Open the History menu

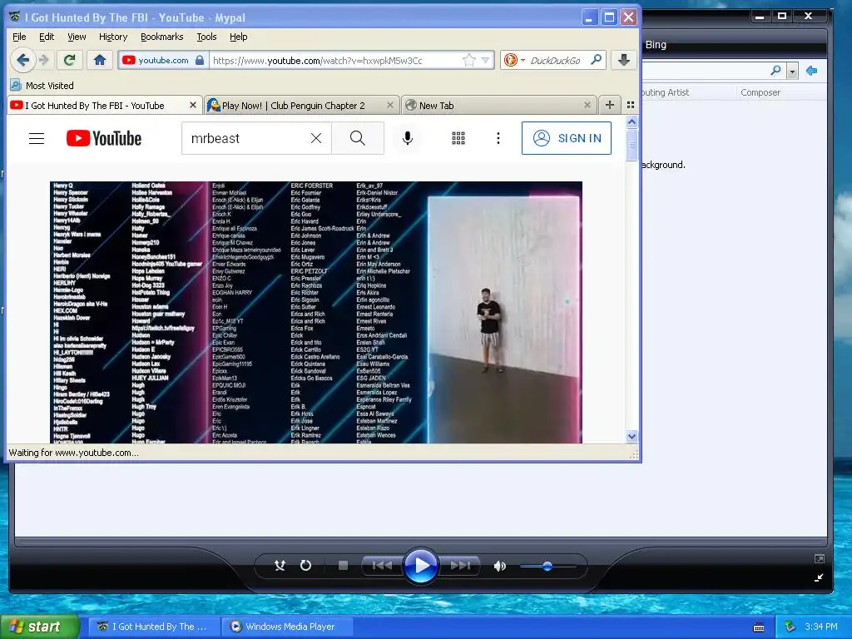tap(113, 37)
